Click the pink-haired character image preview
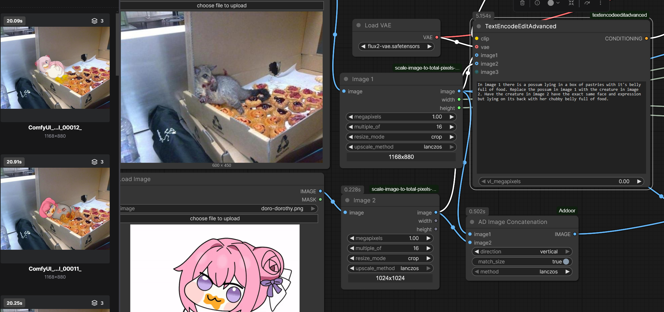The width and height of the screenshot is (664, 312). (215, 268)
